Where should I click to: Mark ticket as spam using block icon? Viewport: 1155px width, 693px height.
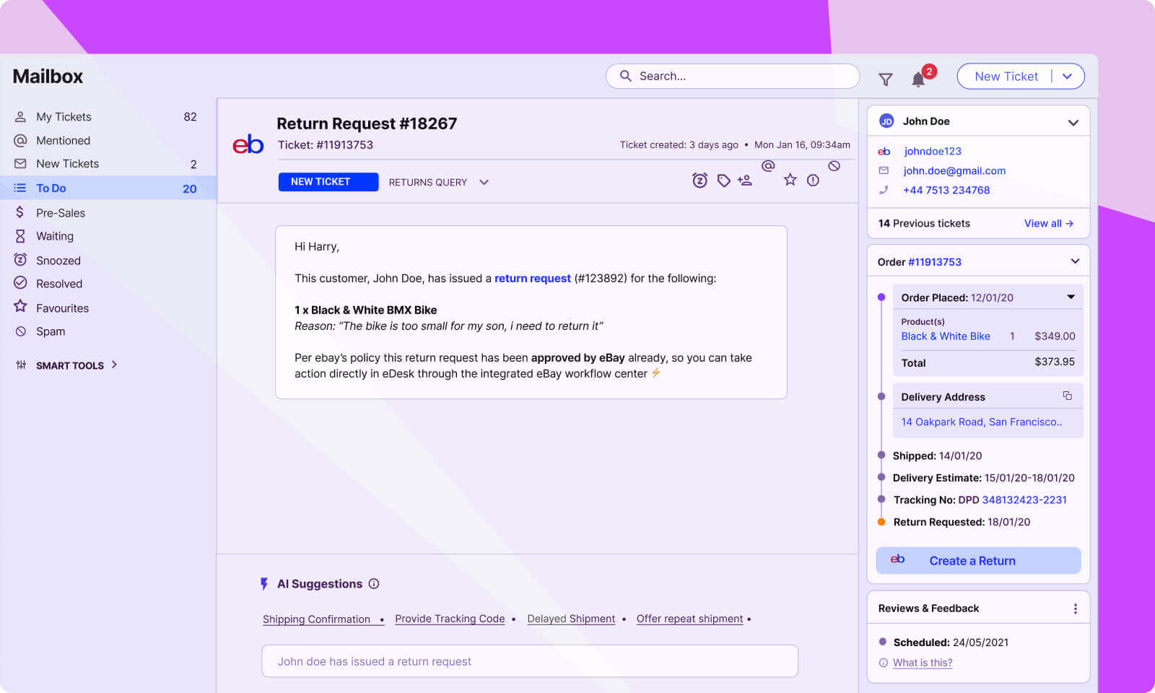(834, 166)
